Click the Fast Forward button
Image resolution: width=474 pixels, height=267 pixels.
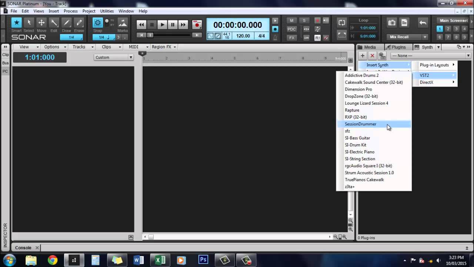pos(183,25)
